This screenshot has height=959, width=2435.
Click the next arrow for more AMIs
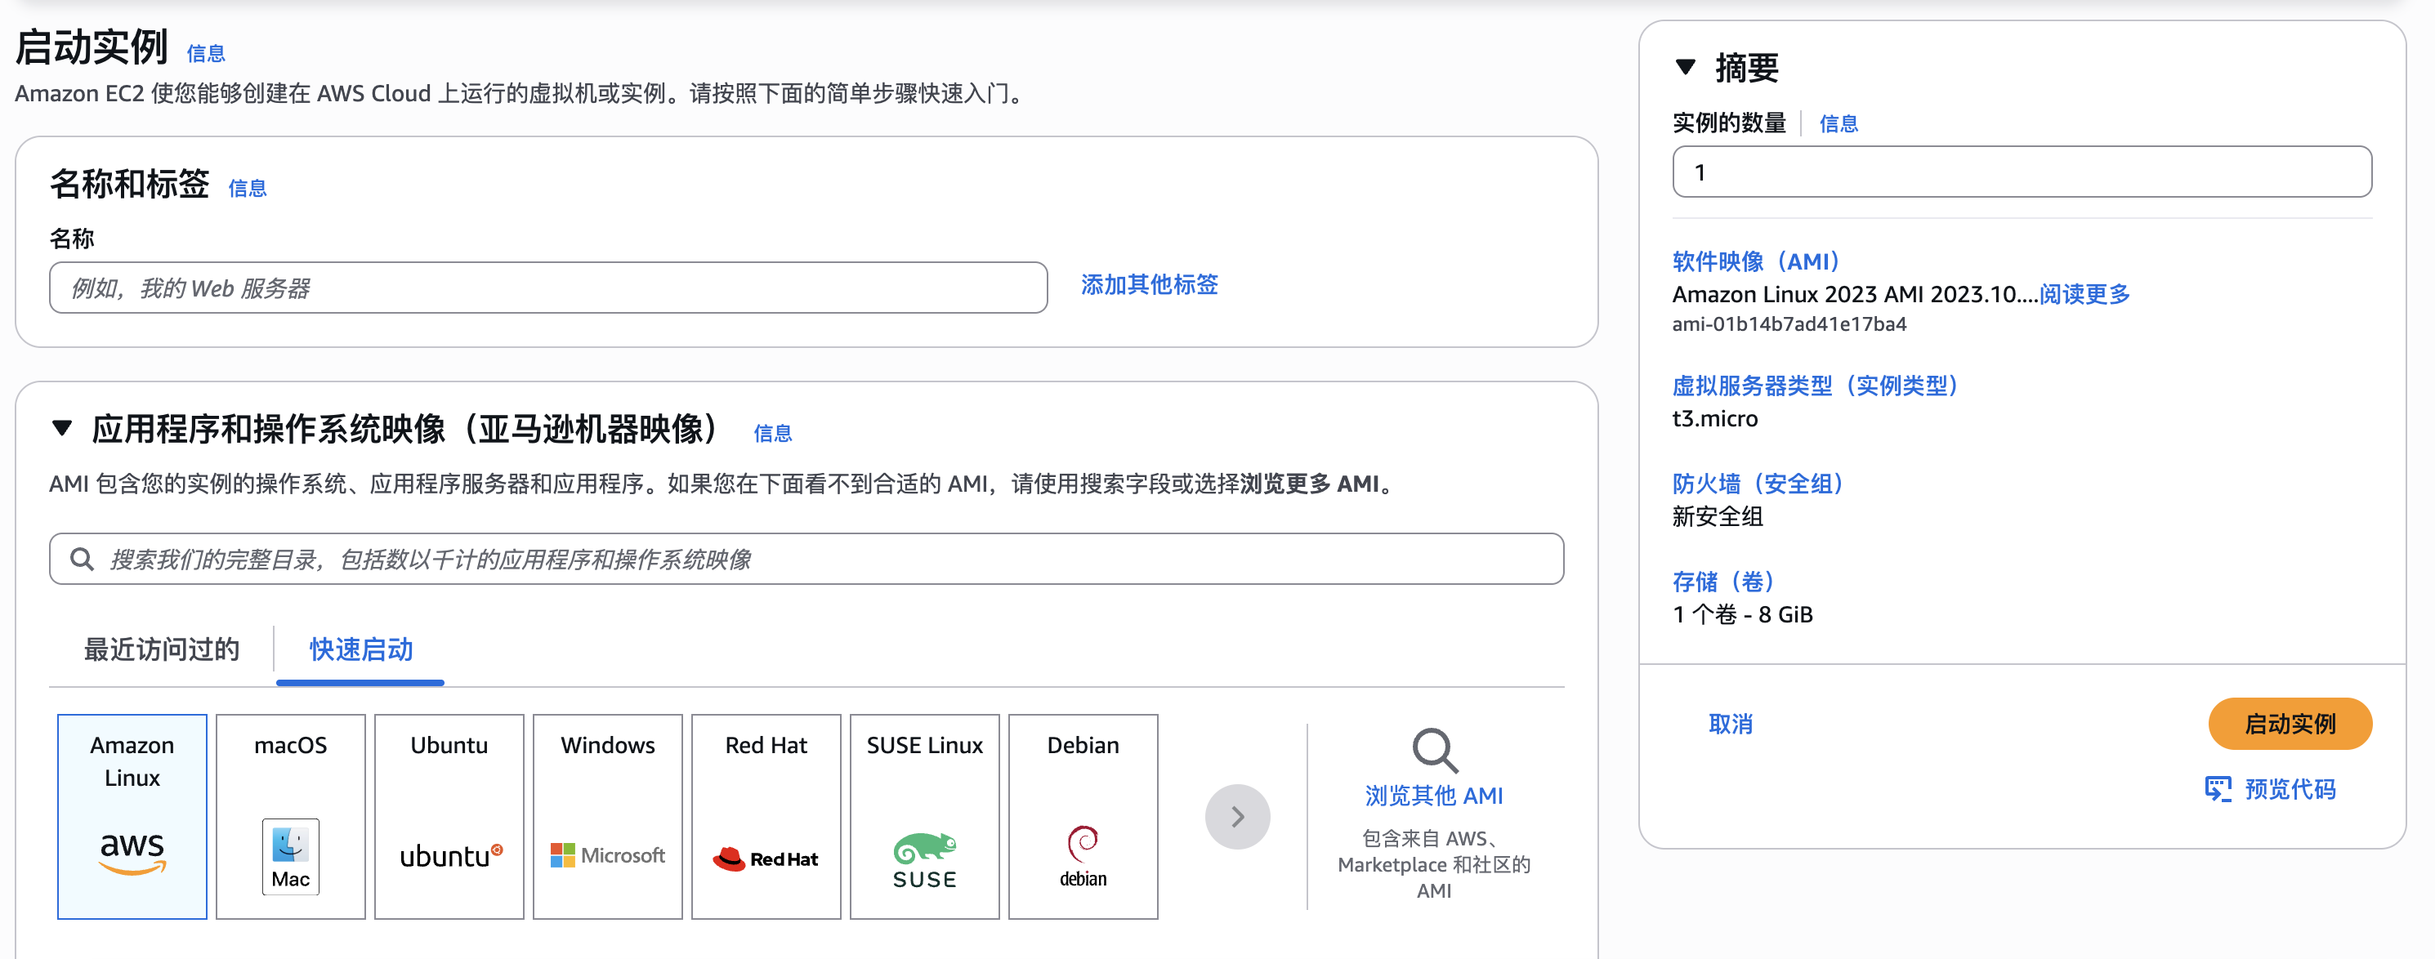pyautogui.click(x=1237, y=816)
